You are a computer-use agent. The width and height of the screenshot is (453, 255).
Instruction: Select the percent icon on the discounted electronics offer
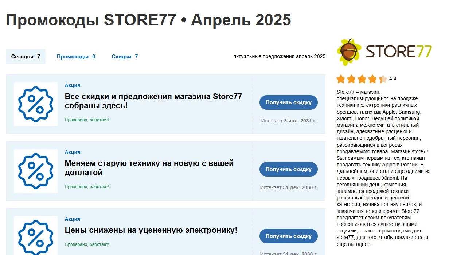(35, 236)
